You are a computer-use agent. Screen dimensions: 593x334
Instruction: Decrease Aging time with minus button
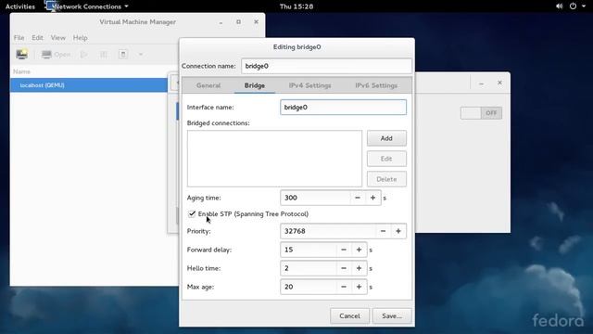coord(358,198)
